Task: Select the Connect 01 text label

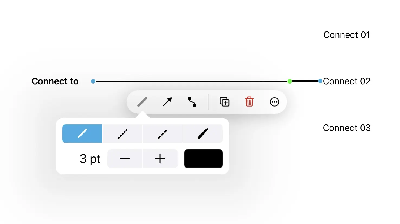Action: (347, 35)
